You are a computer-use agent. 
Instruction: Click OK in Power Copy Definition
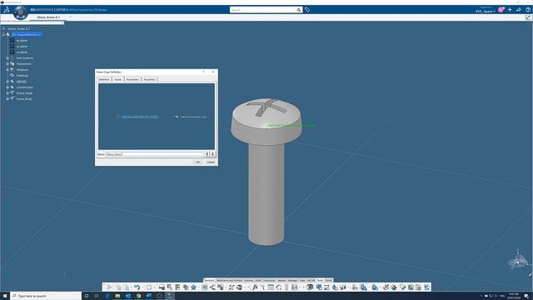pos(198,162)
